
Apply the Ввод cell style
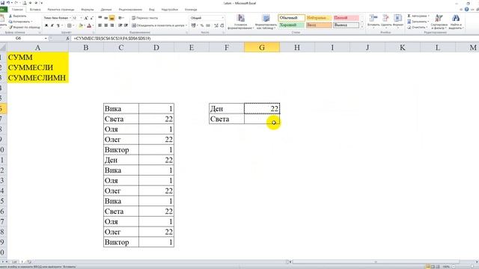tap(319, 25)
